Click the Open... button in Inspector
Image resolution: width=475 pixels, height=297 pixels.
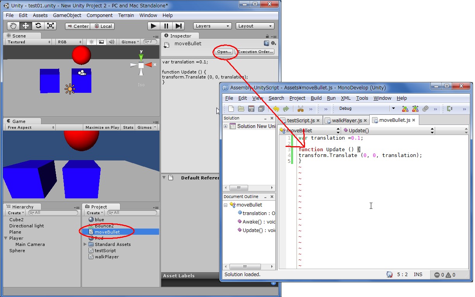coord(224,52)
